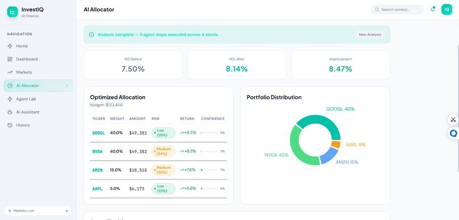Click the ROI After 8.14% value
This screenshot has width=459, height=220.
tap(236, 69)
